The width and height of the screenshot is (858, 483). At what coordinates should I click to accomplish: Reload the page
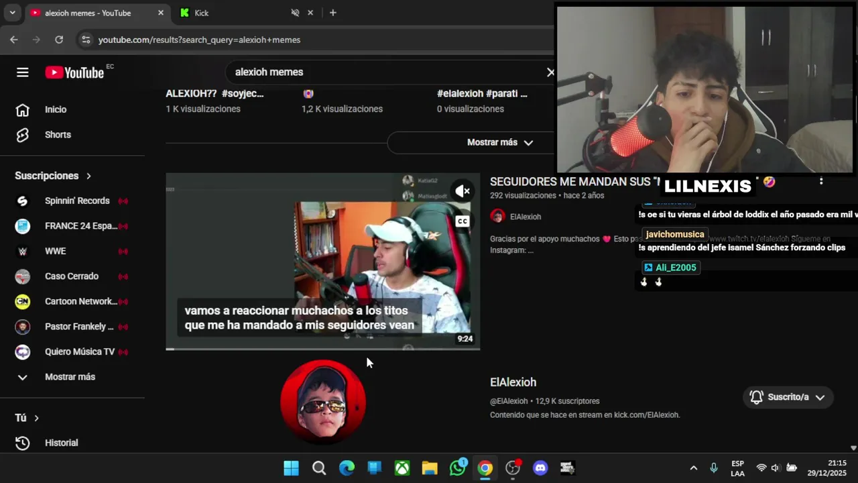coord(59,40)
